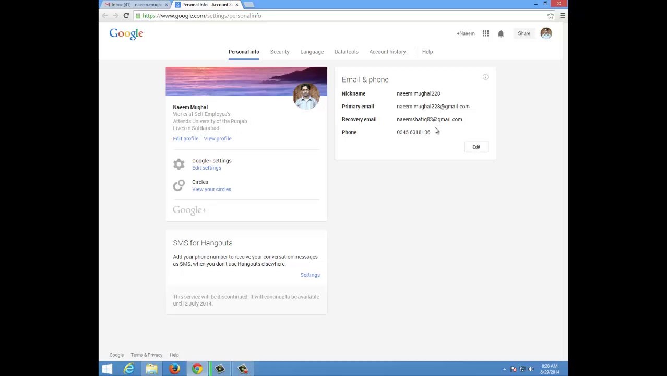Click the browser reload button
This screenshot has height=376, width=667.
126,16
